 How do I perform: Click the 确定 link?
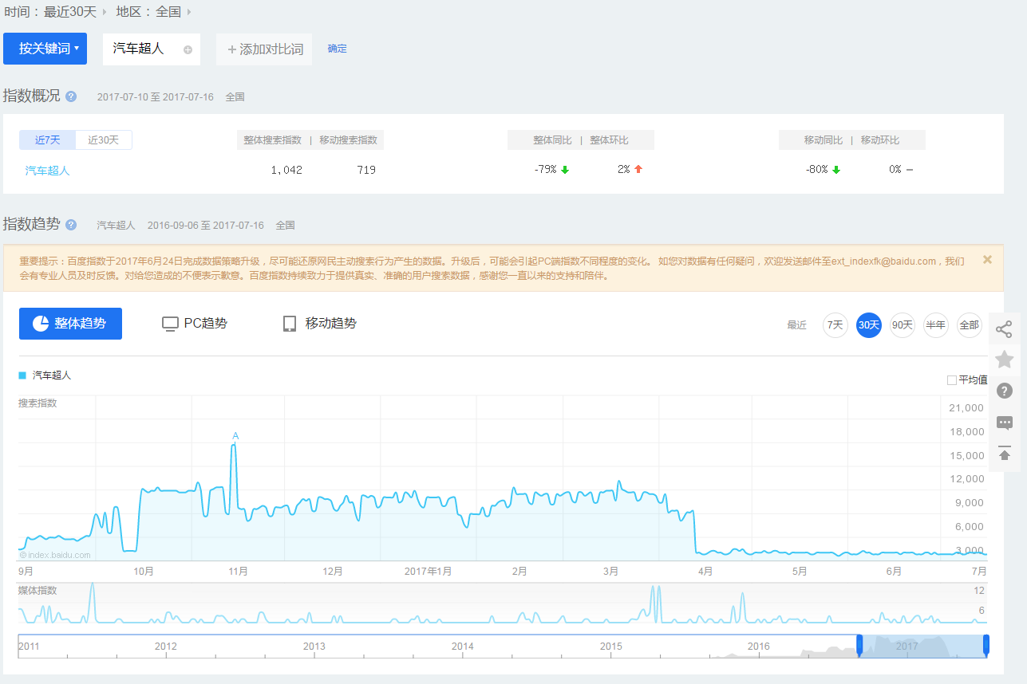point(338,49)
